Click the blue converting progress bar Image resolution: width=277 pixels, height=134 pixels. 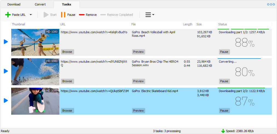[239, 58]
